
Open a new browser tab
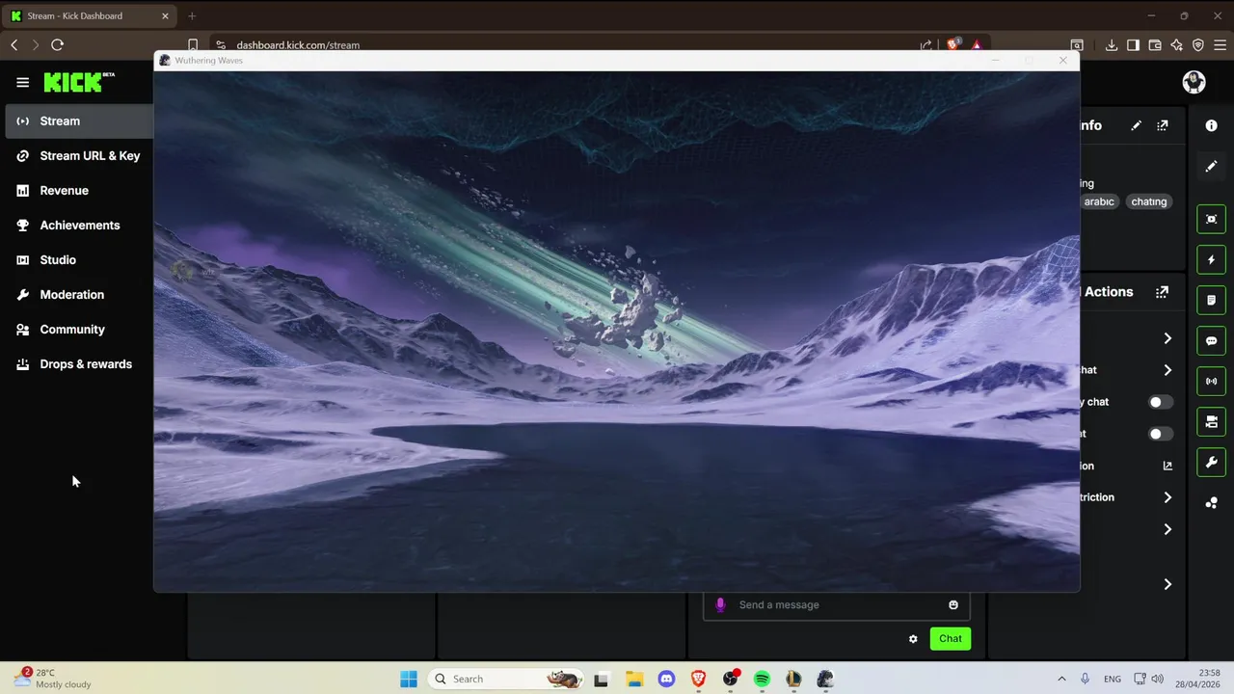click(x=192, y=15)
